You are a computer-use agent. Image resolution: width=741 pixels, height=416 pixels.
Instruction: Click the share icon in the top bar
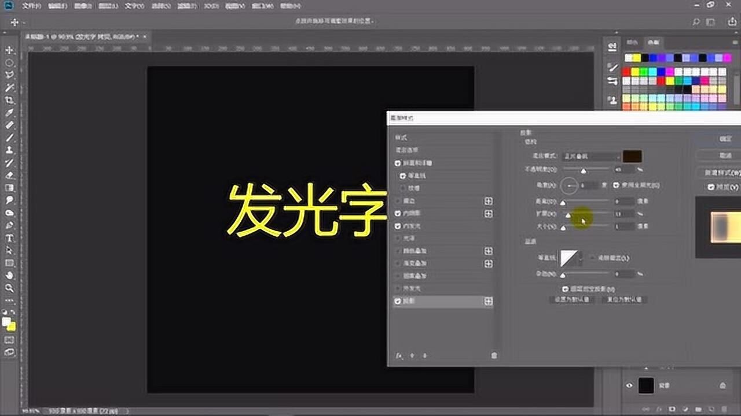[x=732, y=22]
